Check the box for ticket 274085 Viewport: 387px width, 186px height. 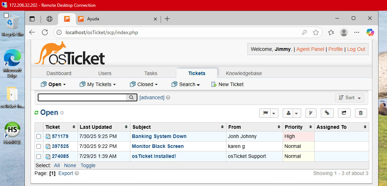coord(38,156)
